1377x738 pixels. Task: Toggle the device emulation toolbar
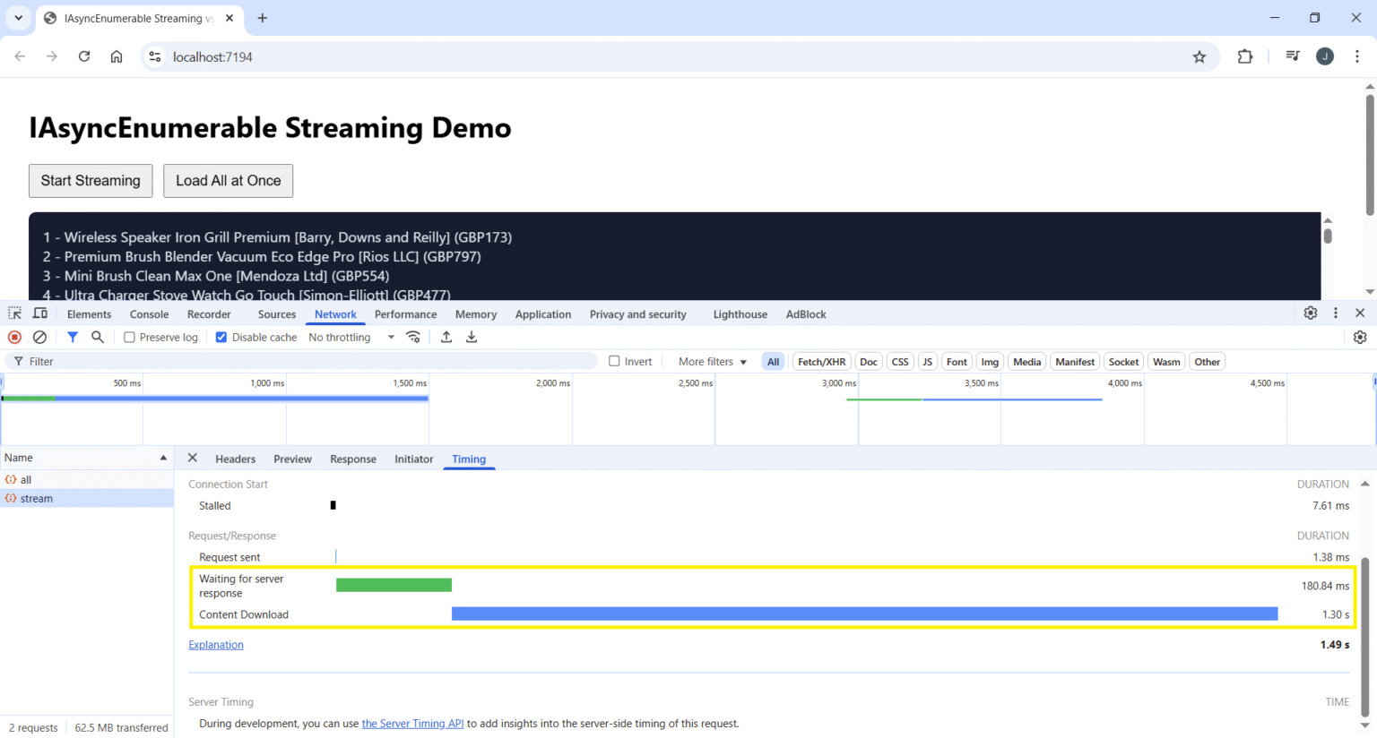39,313
